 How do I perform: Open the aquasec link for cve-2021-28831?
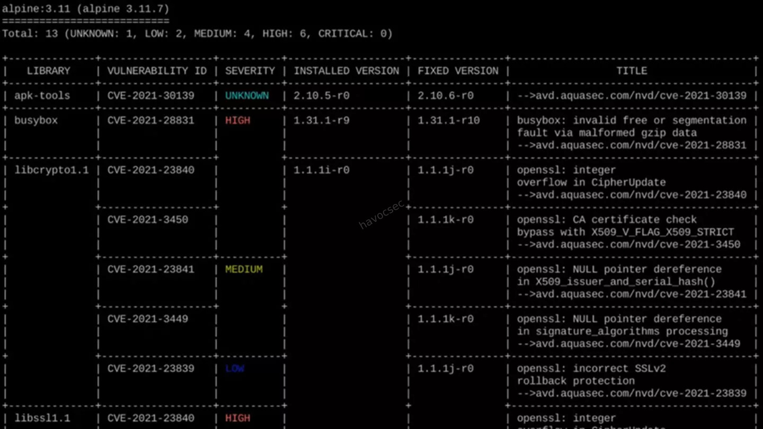pos(632,145)
